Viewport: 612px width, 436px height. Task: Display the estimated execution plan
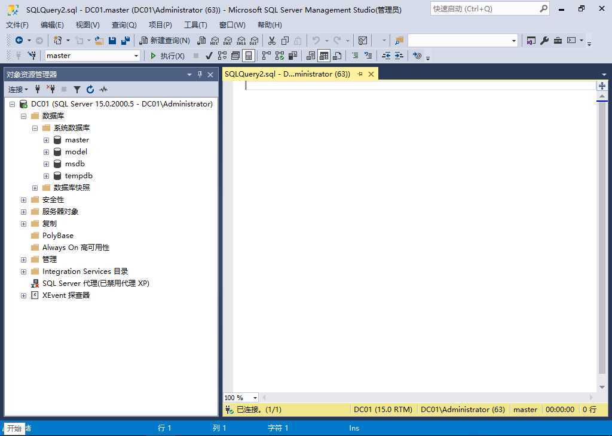(222, 56)
